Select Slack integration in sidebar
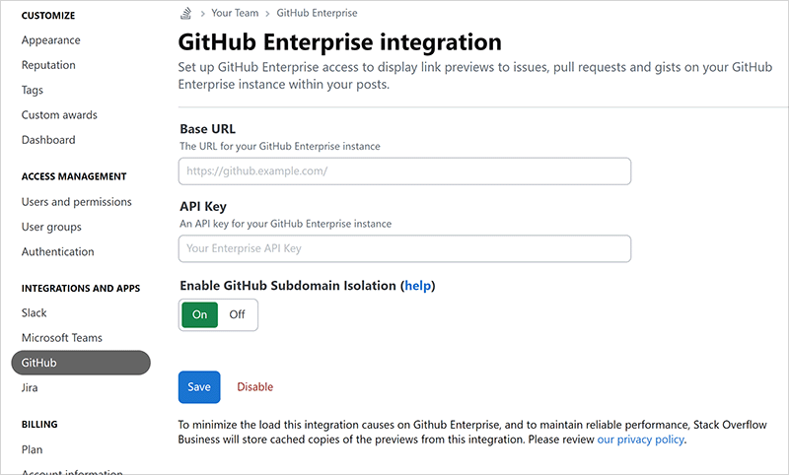This screenshot has height=475, width=789. tap(35, 312)
